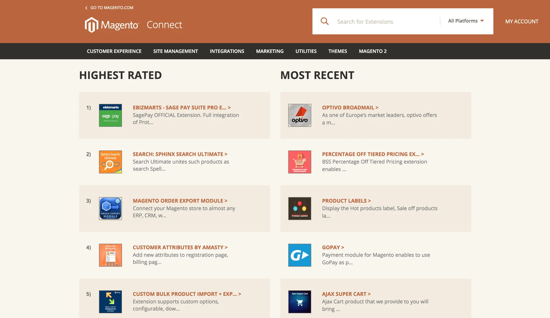Click the 'Connect your Magento store' description

[x=184, y=212]
